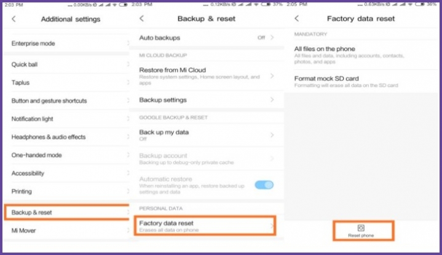This screenshot has width=442, height=255.
Task: Open Mi Mover entry
Action: pos(67,230)
